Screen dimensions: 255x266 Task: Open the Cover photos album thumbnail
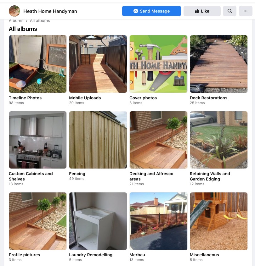(x=158, y=64)
